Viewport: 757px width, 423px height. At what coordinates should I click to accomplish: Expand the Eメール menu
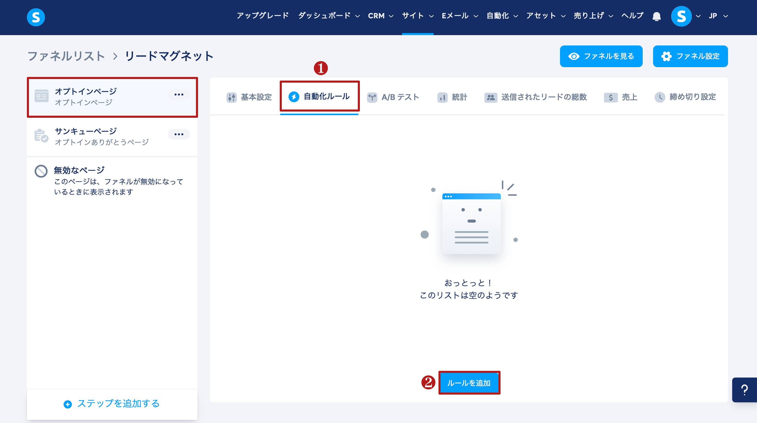(x=460, y=15)
